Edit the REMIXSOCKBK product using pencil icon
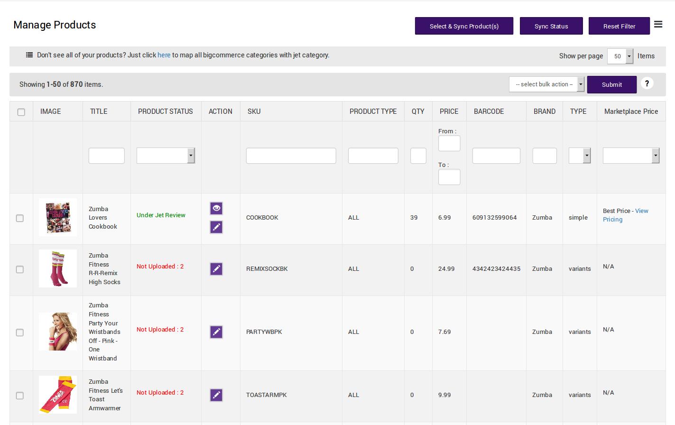 pyautogui.click(x=216, y=268)
